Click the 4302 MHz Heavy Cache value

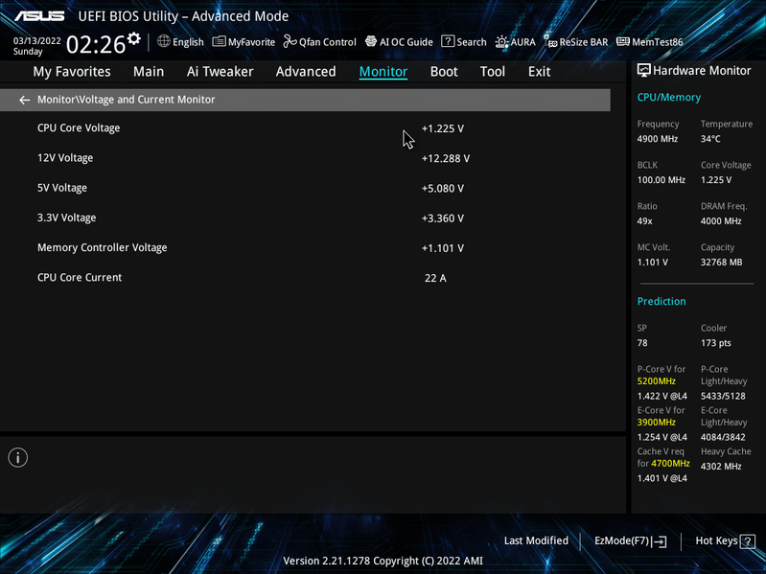coord(721,467)
